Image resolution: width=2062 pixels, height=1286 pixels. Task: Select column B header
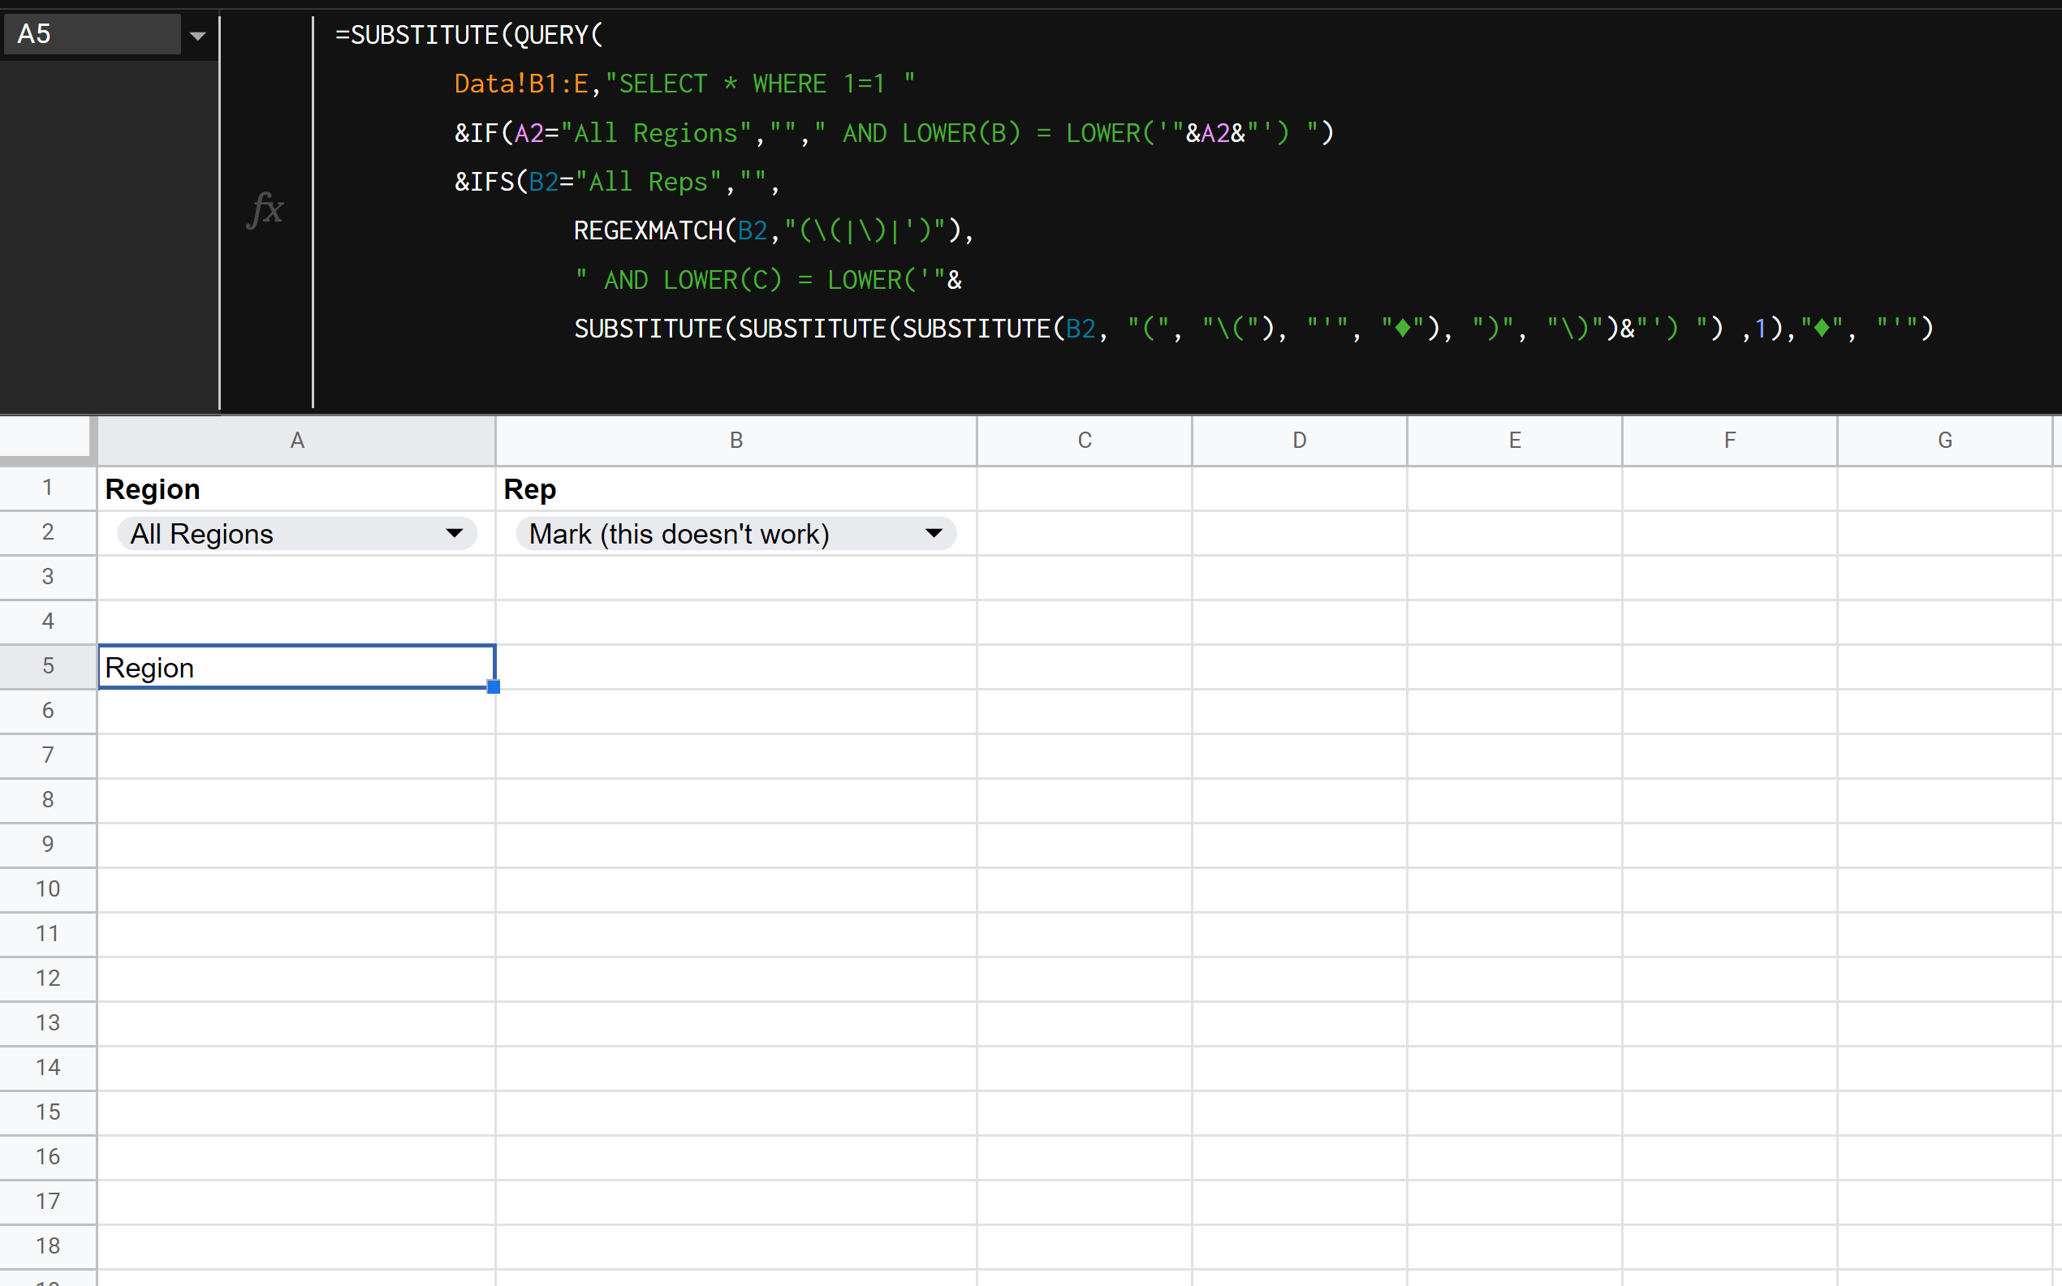736,440
